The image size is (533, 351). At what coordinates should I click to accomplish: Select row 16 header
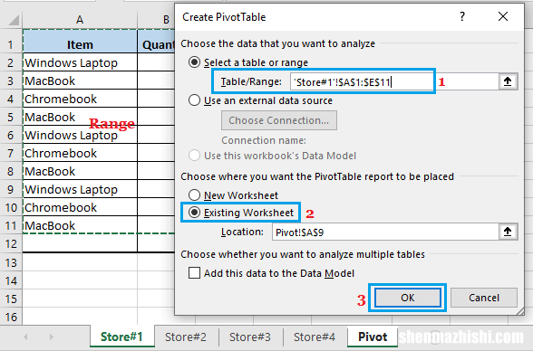[11, 317]
